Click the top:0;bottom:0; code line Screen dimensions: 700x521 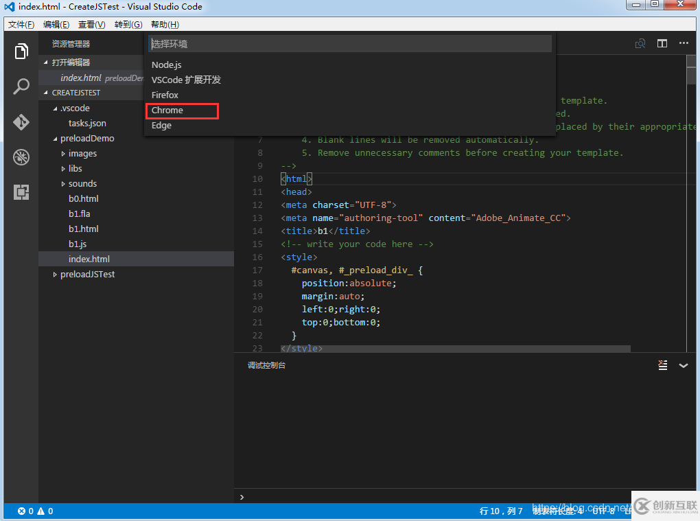point(341,323)
